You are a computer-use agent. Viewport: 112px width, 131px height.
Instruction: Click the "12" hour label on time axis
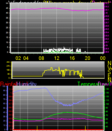[x=57, y=58]
